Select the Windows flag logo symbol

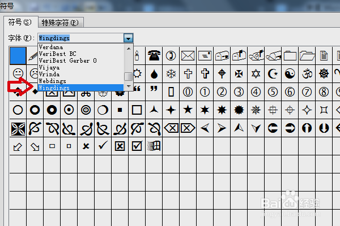click(x=154, y=146)
